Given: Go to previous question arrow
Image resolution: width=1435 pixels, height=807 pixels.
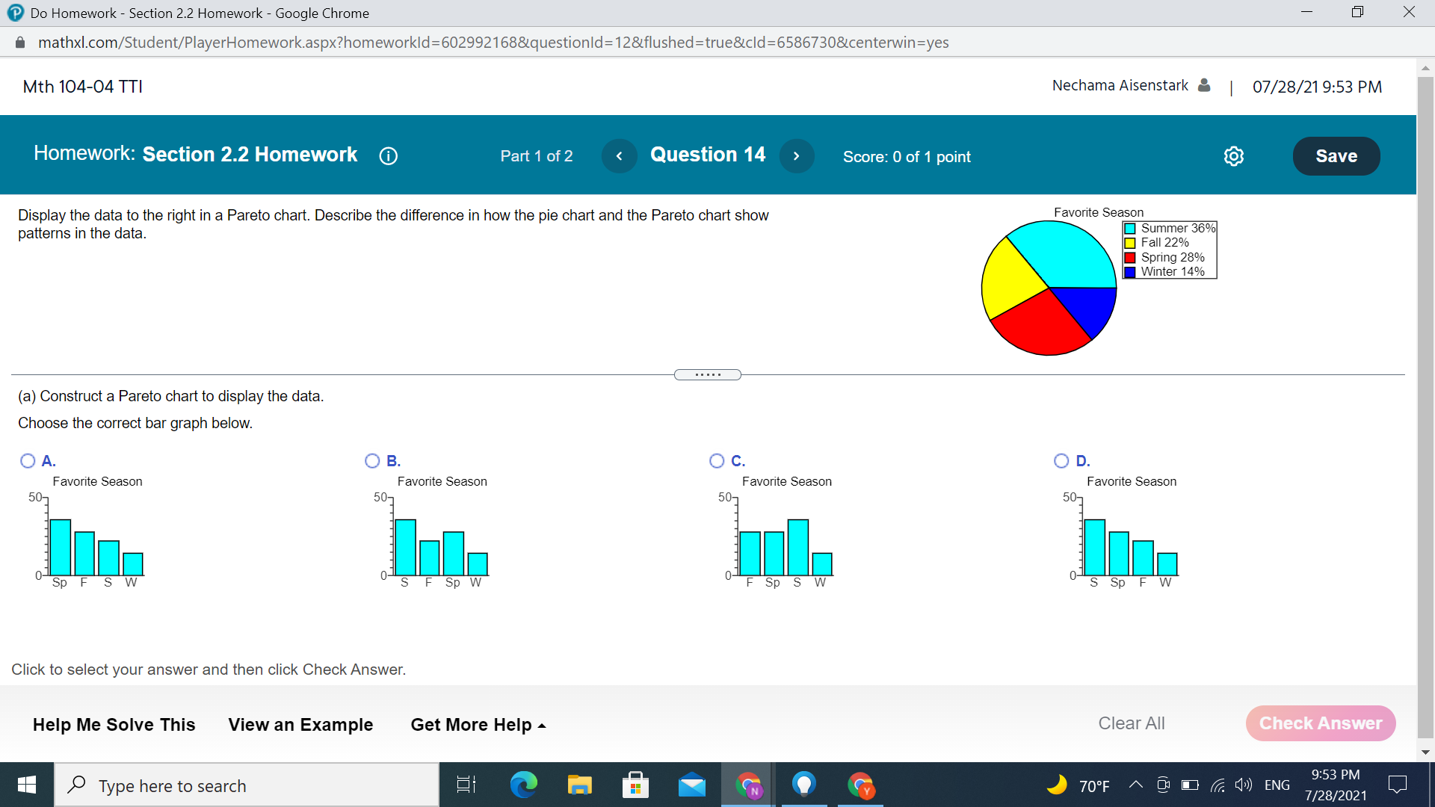Looking at the screenshot, I should pos(619,156).
